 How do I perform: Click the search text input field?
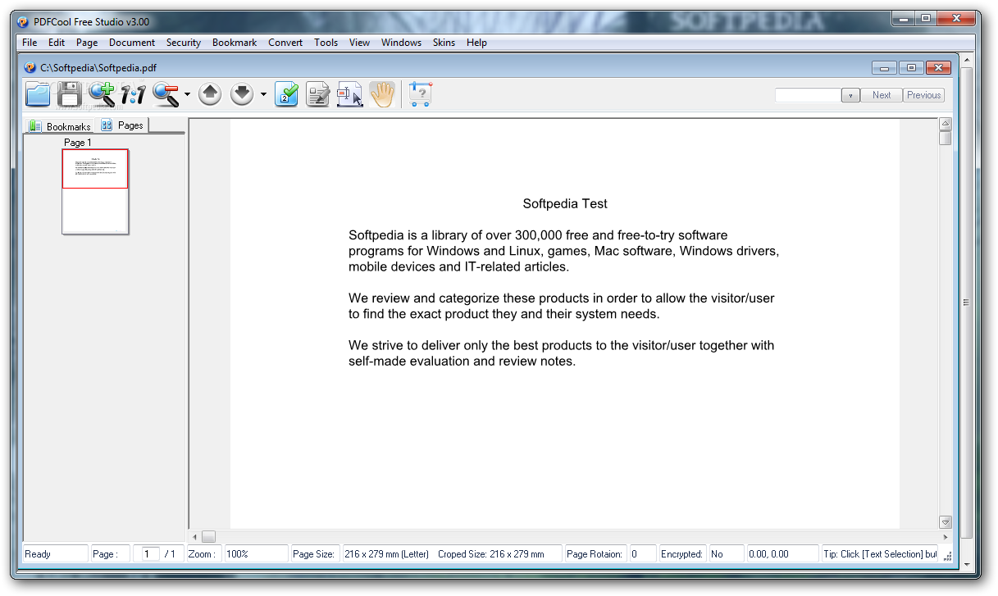point(808,95)
